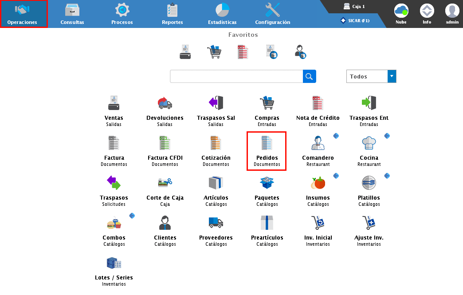
Task: Open the Pedidos documents module
Action: [267, 143]
